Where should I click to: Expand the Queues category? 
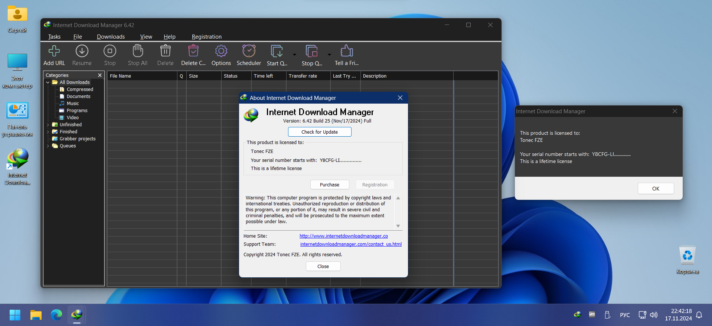pos(48,146)
